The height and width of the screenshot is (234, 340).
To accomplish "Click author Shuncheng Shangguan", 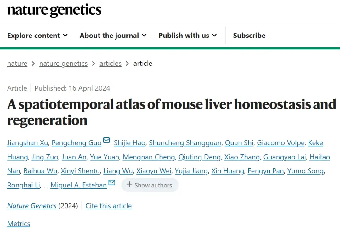I will (185, 143).
